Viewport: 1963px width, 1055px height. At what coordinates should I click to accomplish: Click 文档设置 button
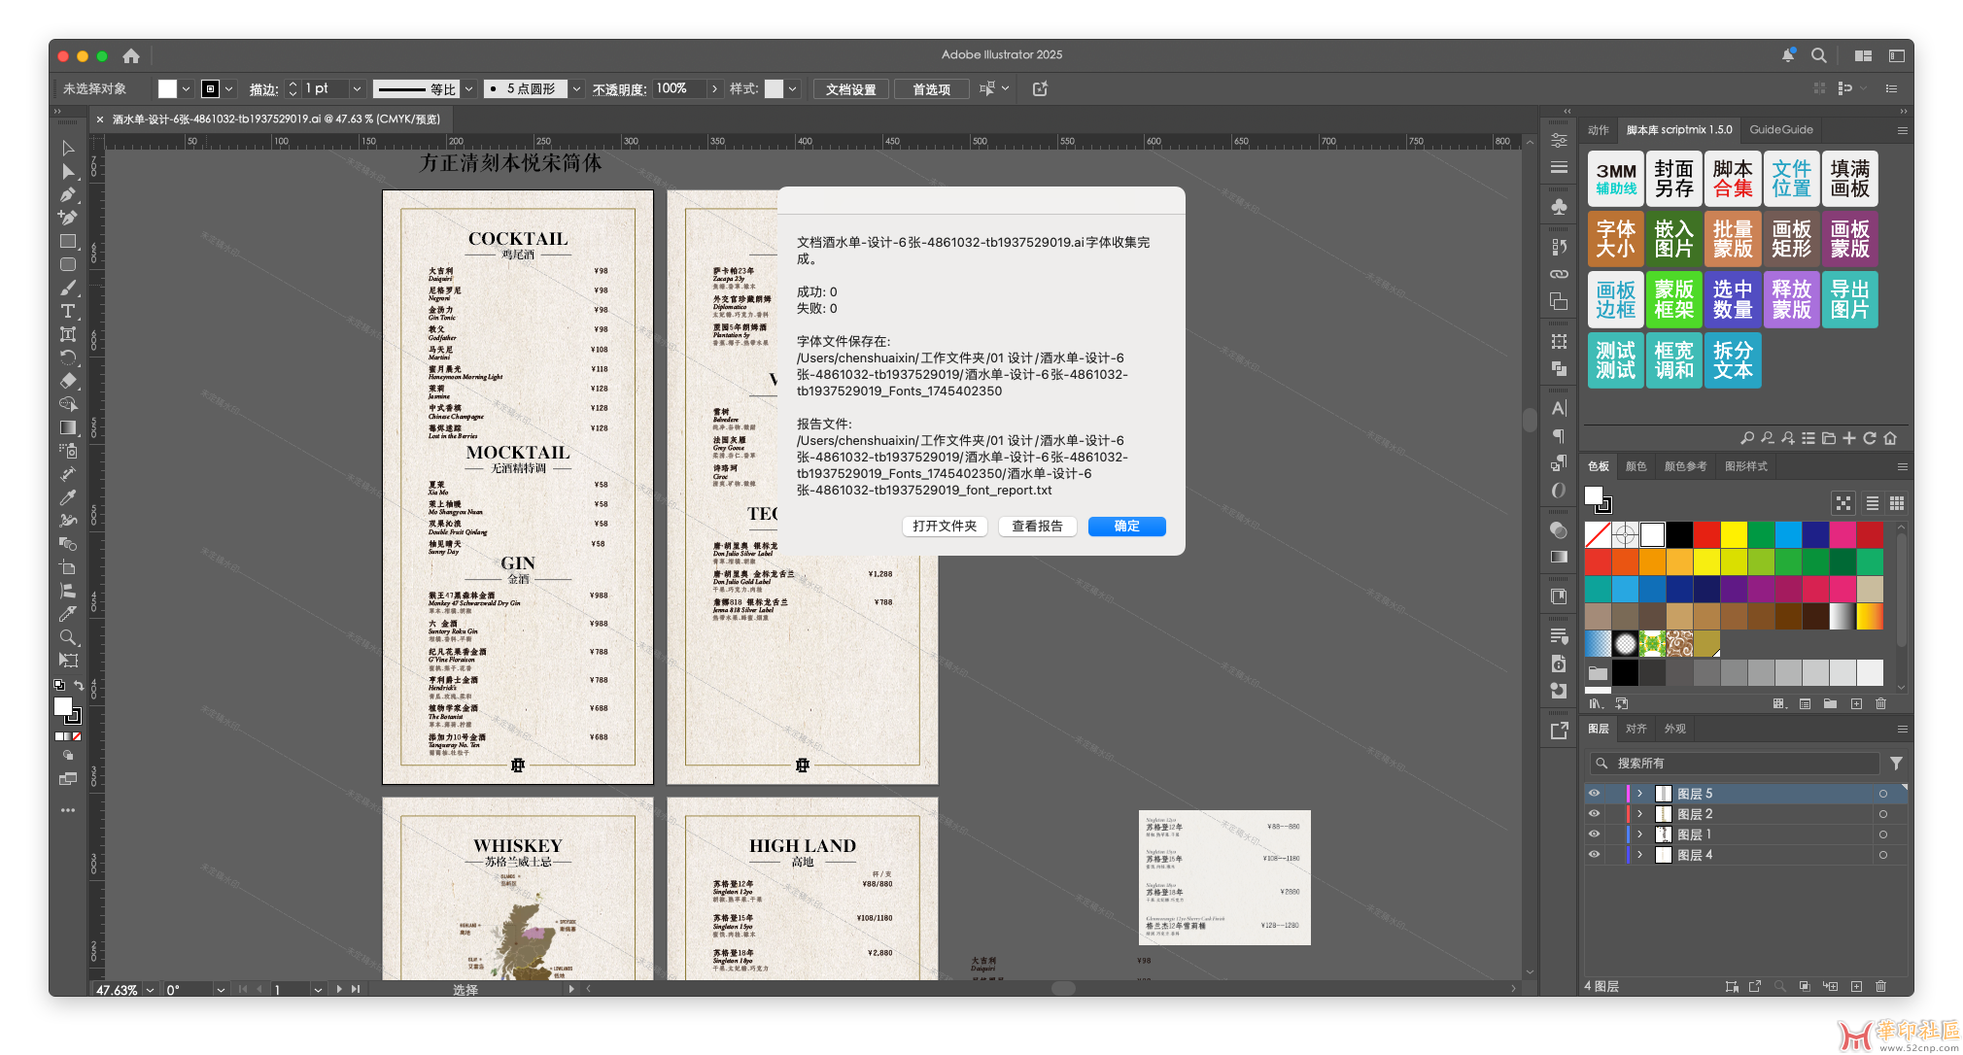(850, 89)
